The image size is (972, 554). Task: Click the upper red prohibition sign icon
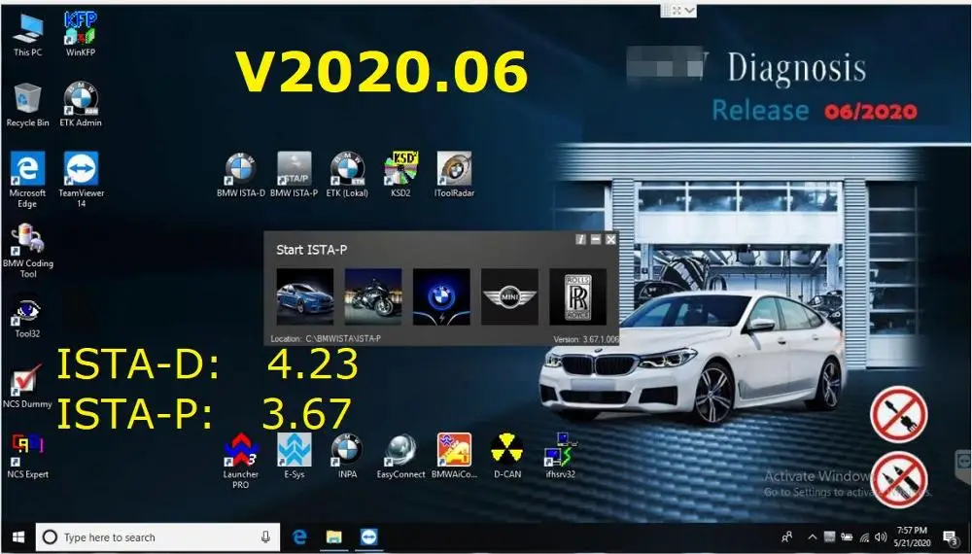pyautogui.click(x=899, y=415)
